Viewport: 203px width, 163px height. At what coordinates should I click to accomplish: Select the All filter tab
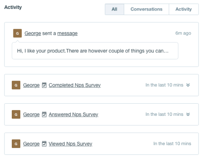pyautogui.click(x=114, y=9)
